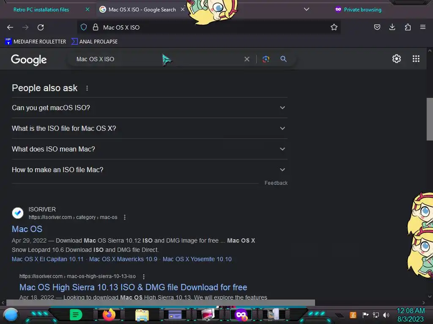
Task: Click the scroll down arrow button
Action: coord(430,297)
